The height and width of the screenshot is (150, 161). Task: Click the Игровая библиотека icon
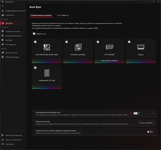[3, 36]
